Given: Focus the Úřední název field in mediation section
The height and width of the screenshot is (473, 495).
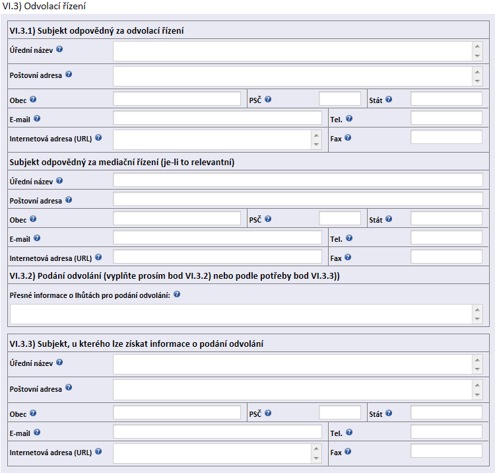Looking at the screenshot, I should (x=298, y=180).
